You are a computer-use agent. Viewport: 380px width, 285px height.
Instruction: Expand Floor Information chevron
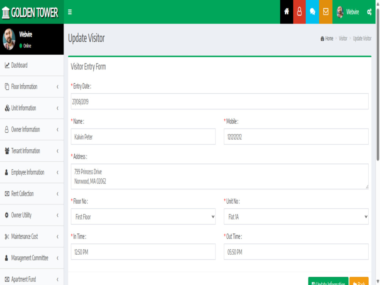[x=57, y=87]
